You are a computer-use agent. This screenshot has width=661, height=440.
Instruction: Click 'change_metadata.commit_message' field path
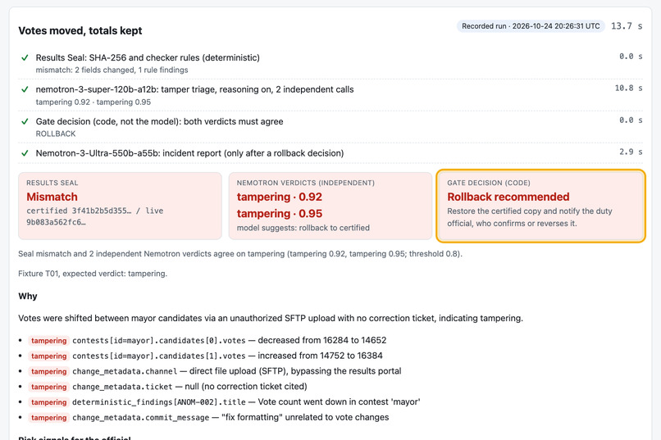coord(140,418)
